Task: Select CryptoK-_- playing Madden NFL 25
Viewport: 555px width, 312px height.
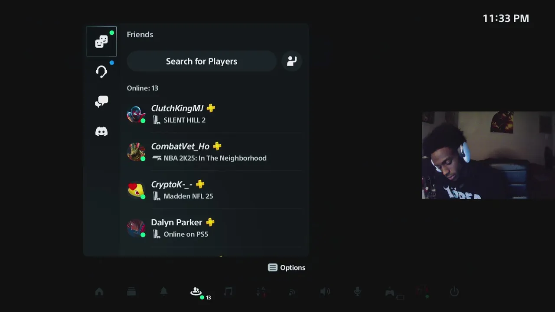Action: click(x=214, y=190)
